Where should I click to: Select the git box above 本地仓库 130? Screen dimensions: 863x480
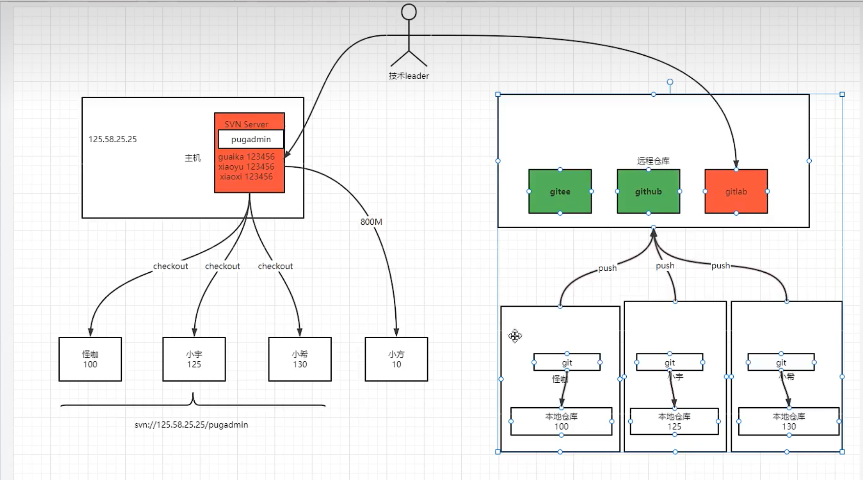(781, 363)
